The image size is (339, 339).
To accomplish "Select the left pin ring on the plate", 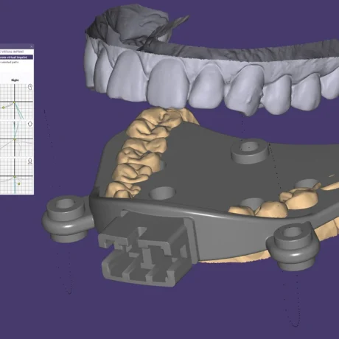I will coord(66,219).
